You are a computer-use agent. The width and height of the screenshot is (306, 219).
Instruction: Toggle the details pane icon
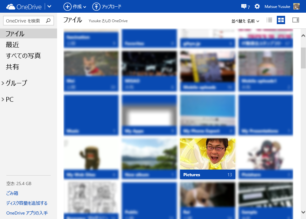click(x=296, y=20)
